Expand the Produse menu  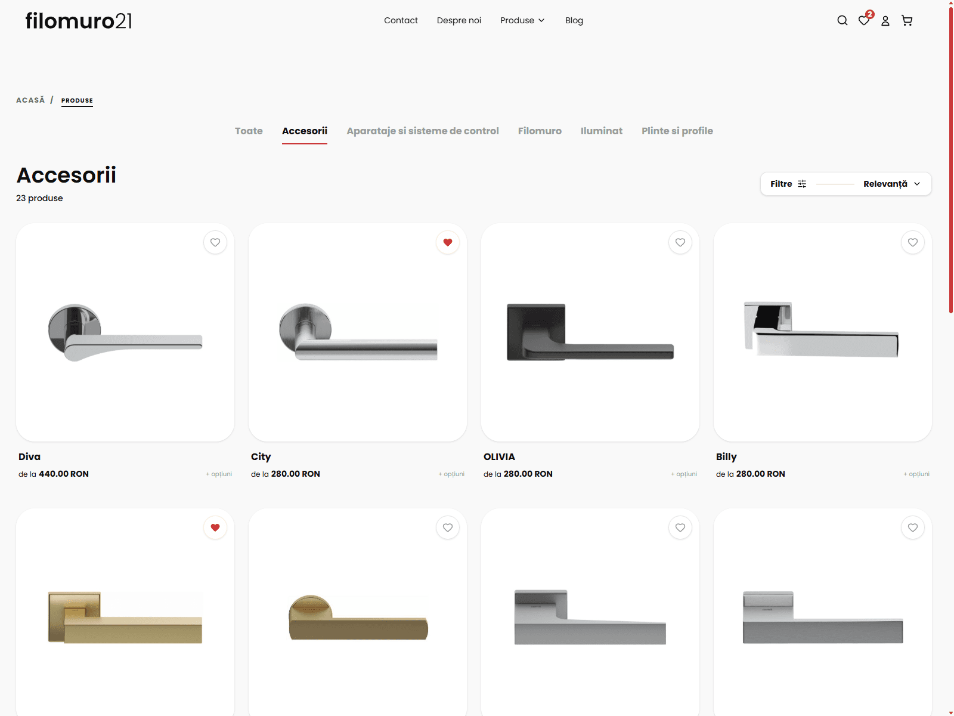522,20
